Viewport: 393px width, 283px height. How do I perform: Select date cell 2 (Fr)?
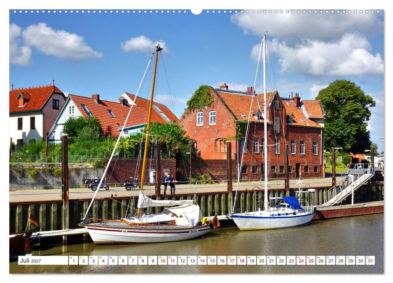(83, 260)
